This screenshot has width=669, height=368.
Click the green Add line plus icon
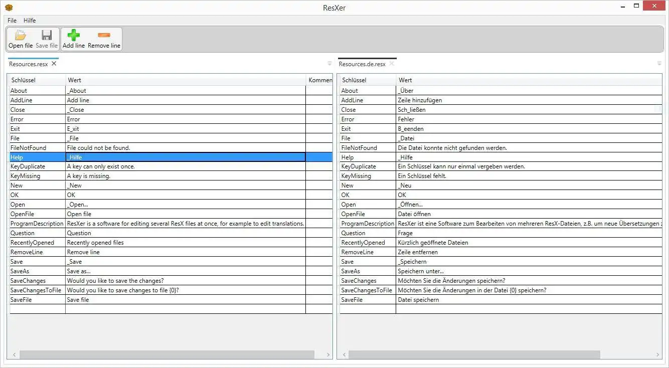click(x=74, y=35)
